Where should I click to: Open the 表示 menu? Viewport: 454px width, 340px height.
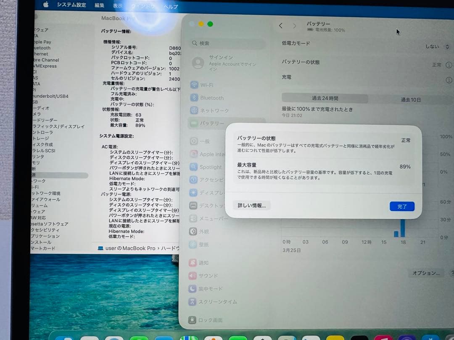point(118,6)
